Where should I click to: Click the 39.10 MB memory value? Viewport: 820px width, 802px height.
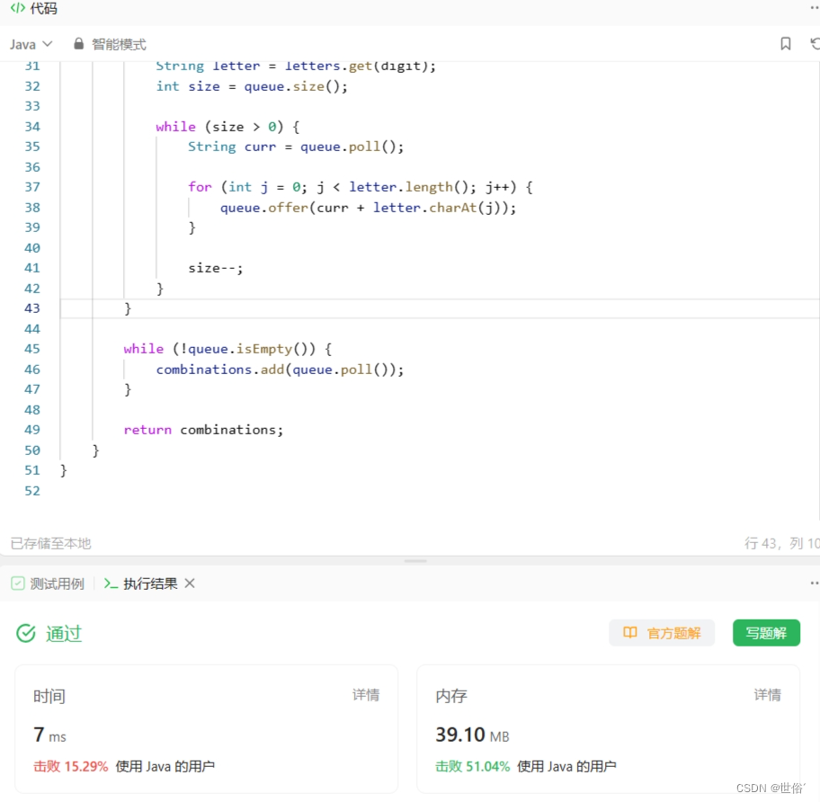(x=472, y=735)
